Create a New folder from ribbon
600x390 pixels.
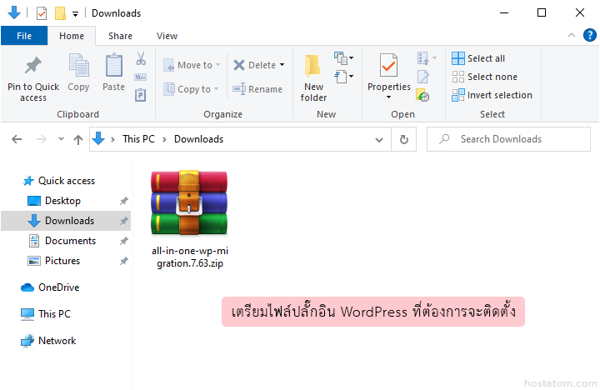[313, 77]
